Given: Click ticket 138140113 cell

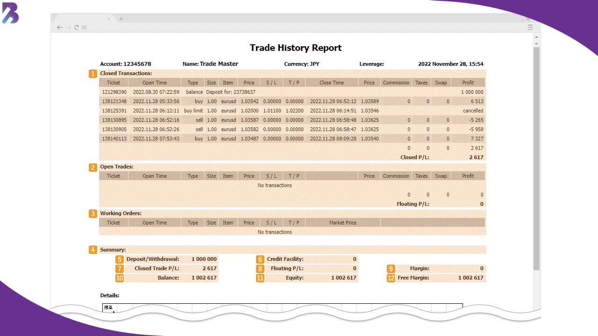Looking at the screenshot, I should point(114,139).
